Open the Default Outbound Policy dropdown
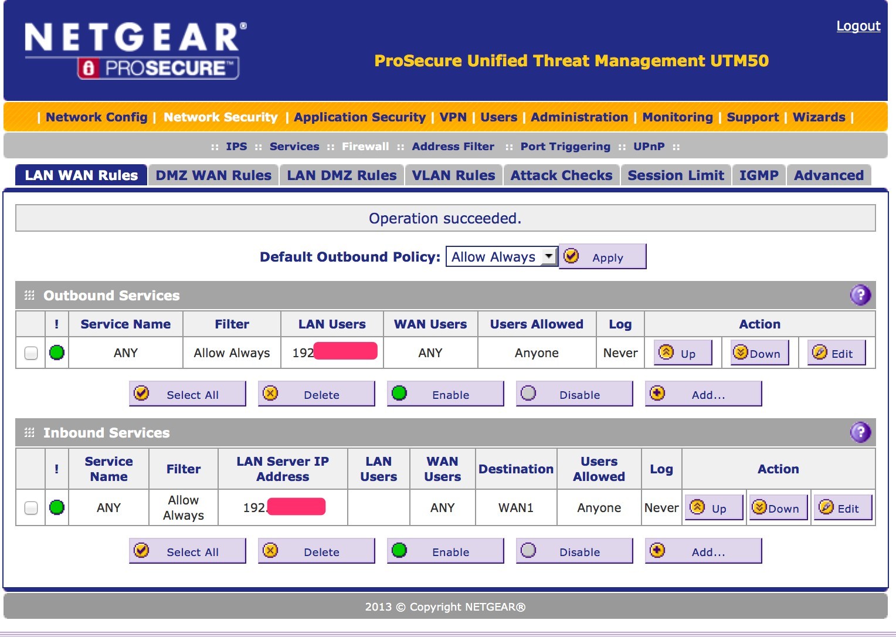Screen dimensions: 896x637 501,256
